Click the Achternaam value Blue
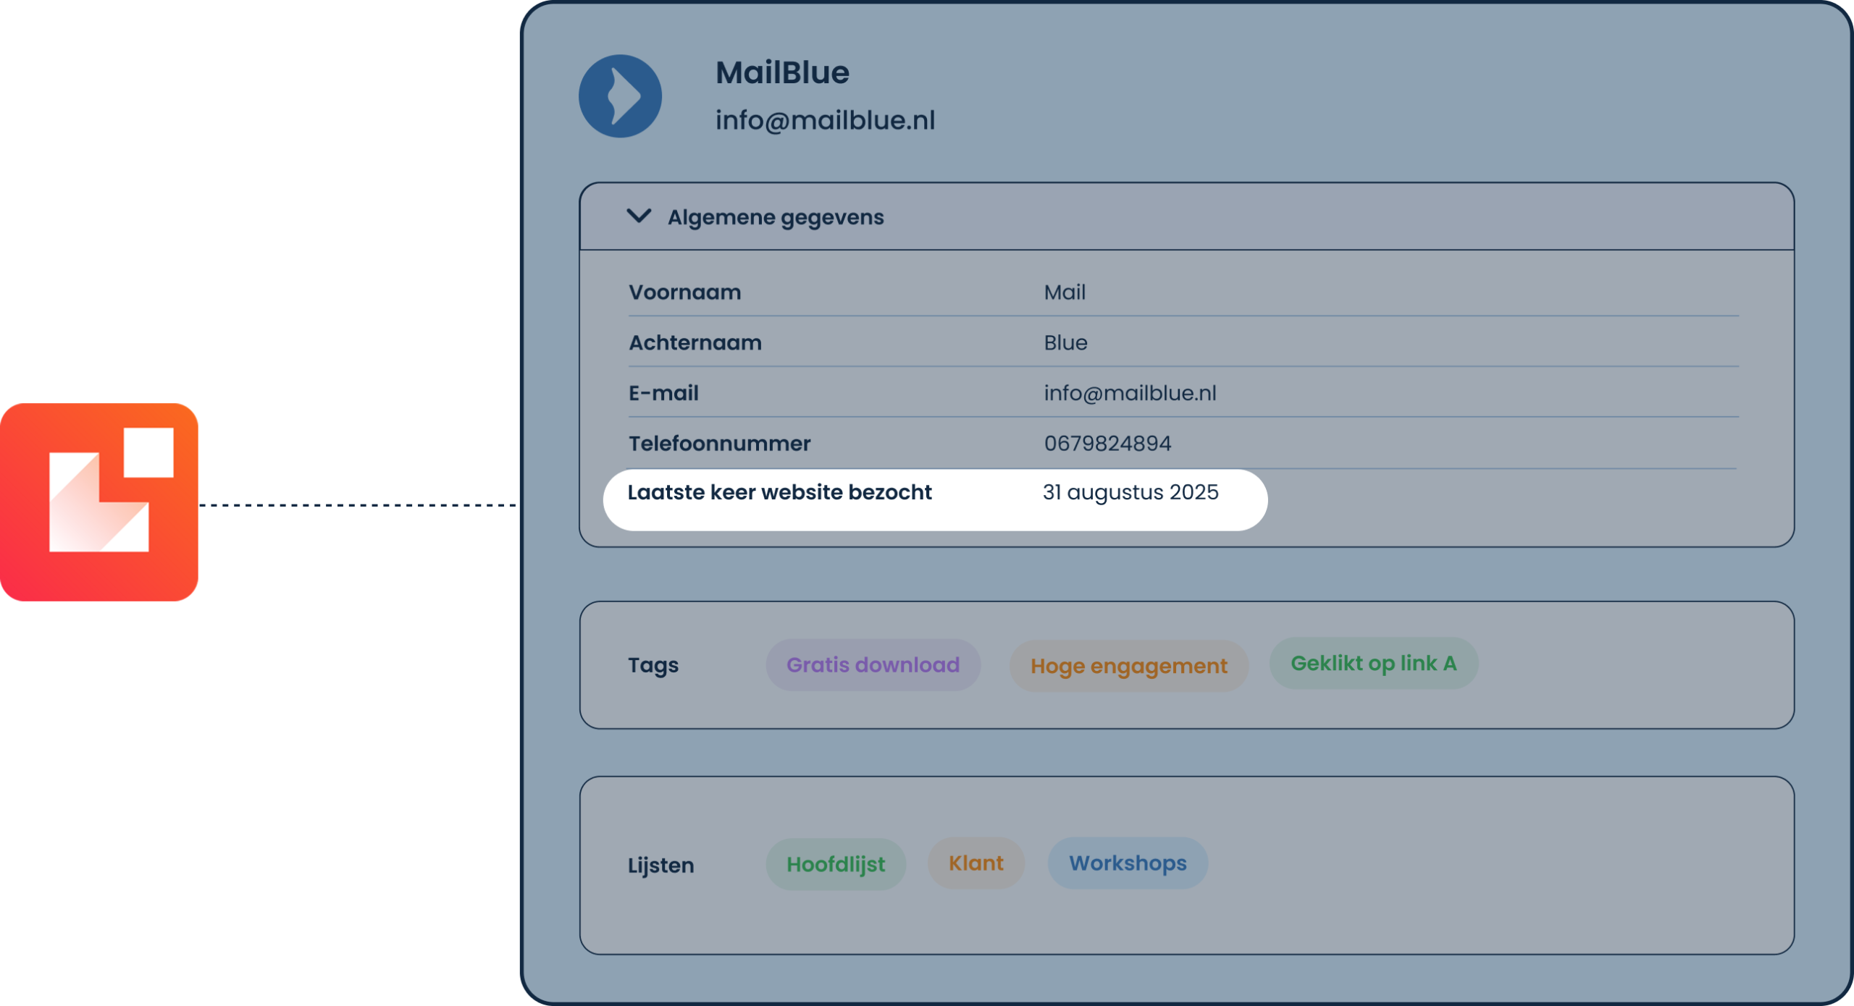The height and width of the screenshot is (1006, 1854). point(1065,342)
